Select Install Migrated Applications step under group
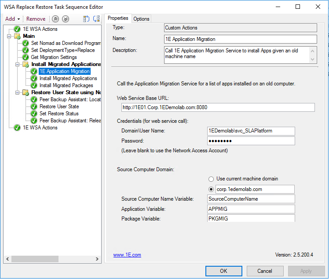329x279 pixels. tap(68, 78)
